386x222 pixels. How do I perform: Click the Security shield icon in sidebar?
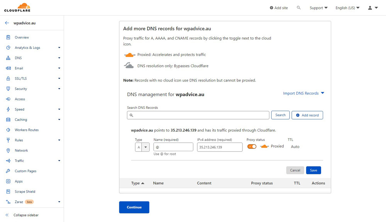click(8, 88)
